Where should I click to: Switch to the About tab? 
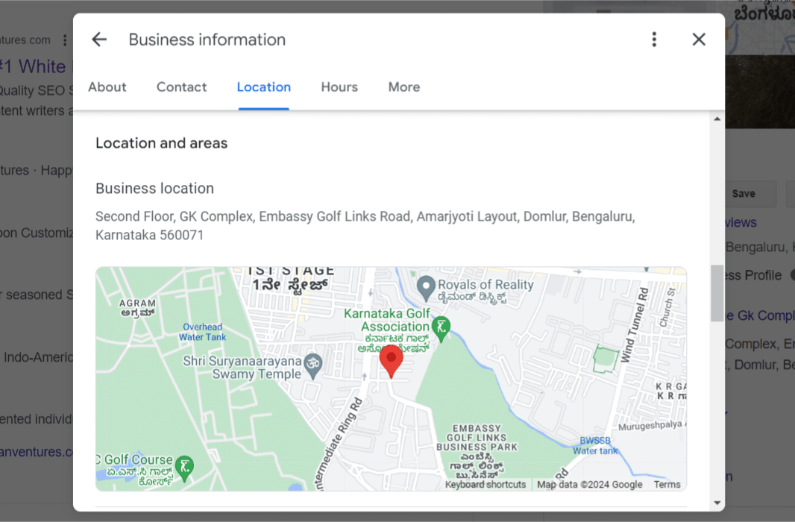pos(107,87)
